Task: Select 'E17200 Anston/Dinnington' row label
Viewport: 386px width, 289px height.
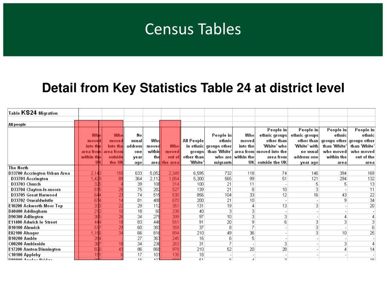Action: [34, 249]
